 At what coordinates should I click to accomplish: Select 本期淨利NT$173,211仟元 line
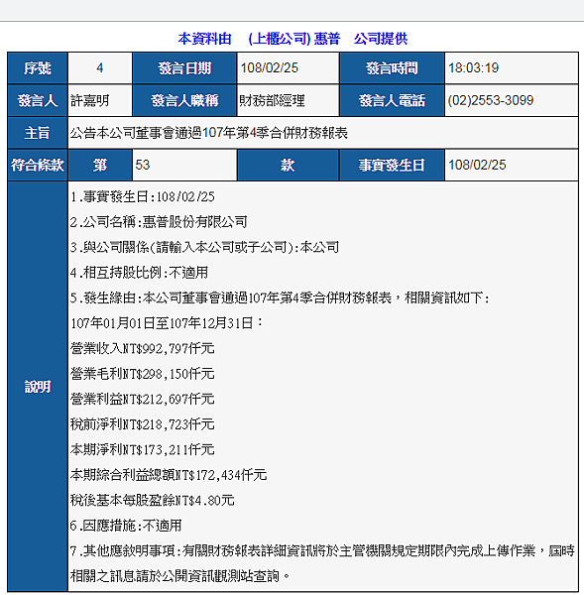tap(143, 449)
